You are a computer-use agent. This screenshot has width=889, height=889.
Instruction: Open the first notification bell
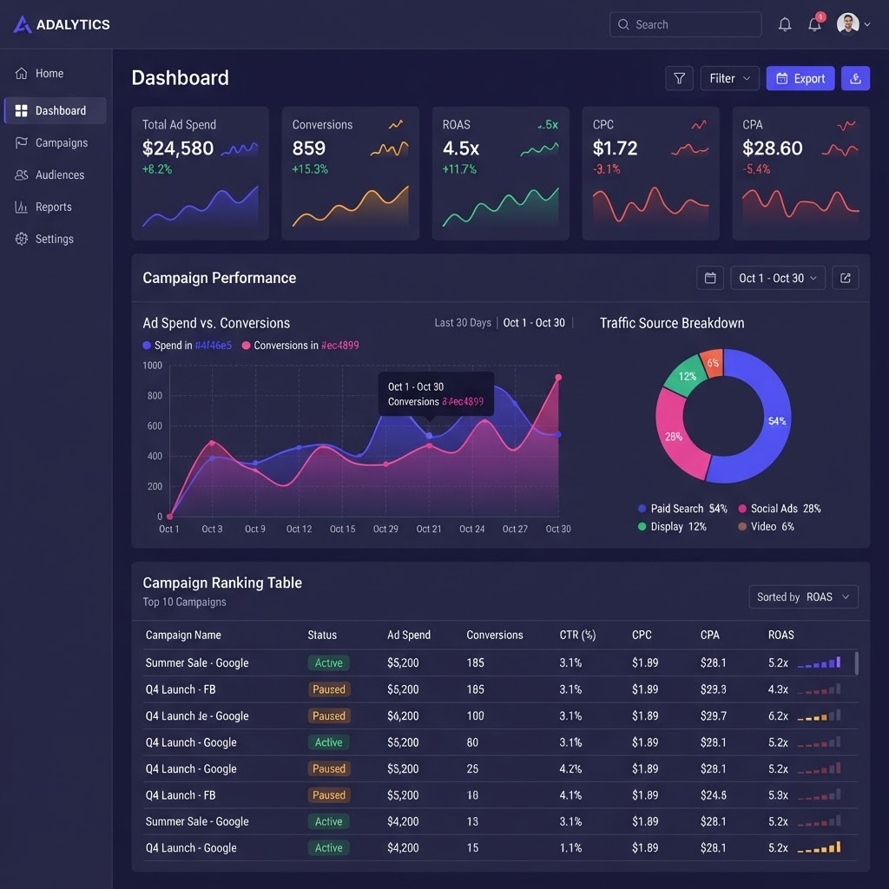coord(785,24)
